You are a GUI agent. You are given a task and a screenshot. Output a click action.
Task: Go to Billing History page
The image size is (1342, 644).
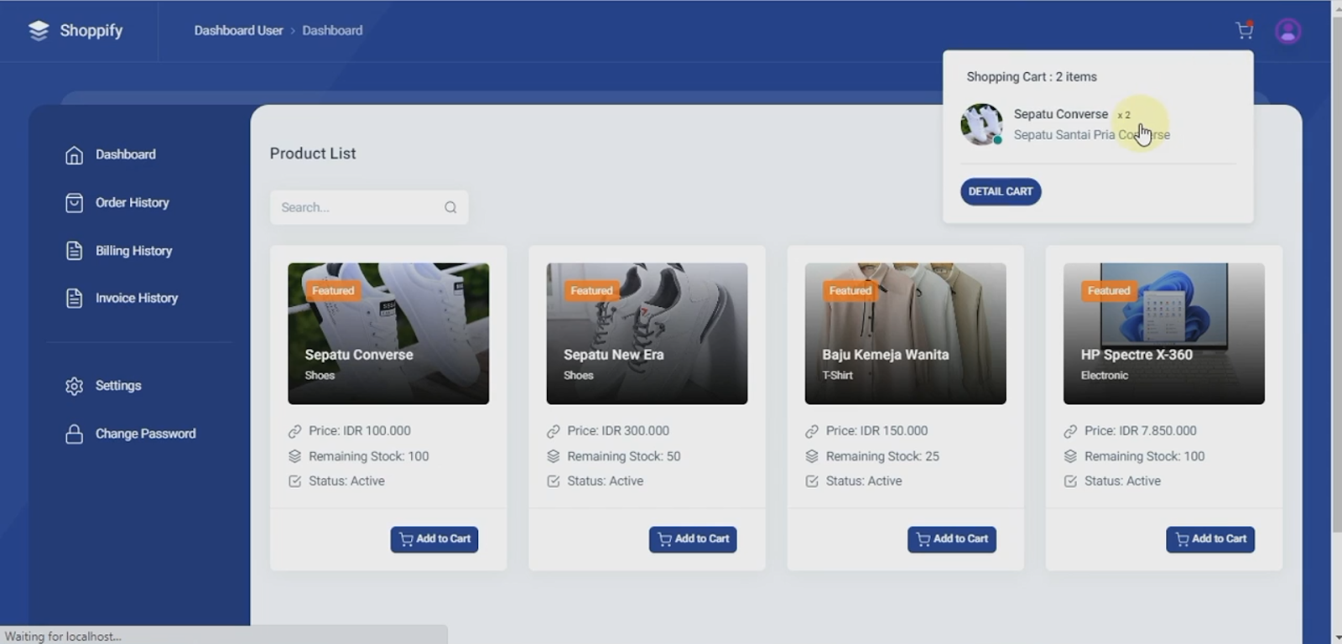(133, 250)
